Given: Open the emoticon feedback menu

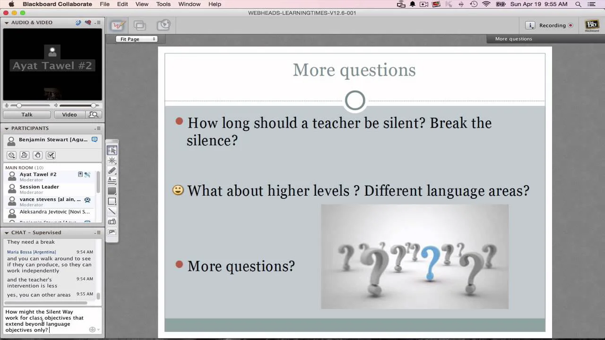Looking at the screenshot, I should coord(12,155).
